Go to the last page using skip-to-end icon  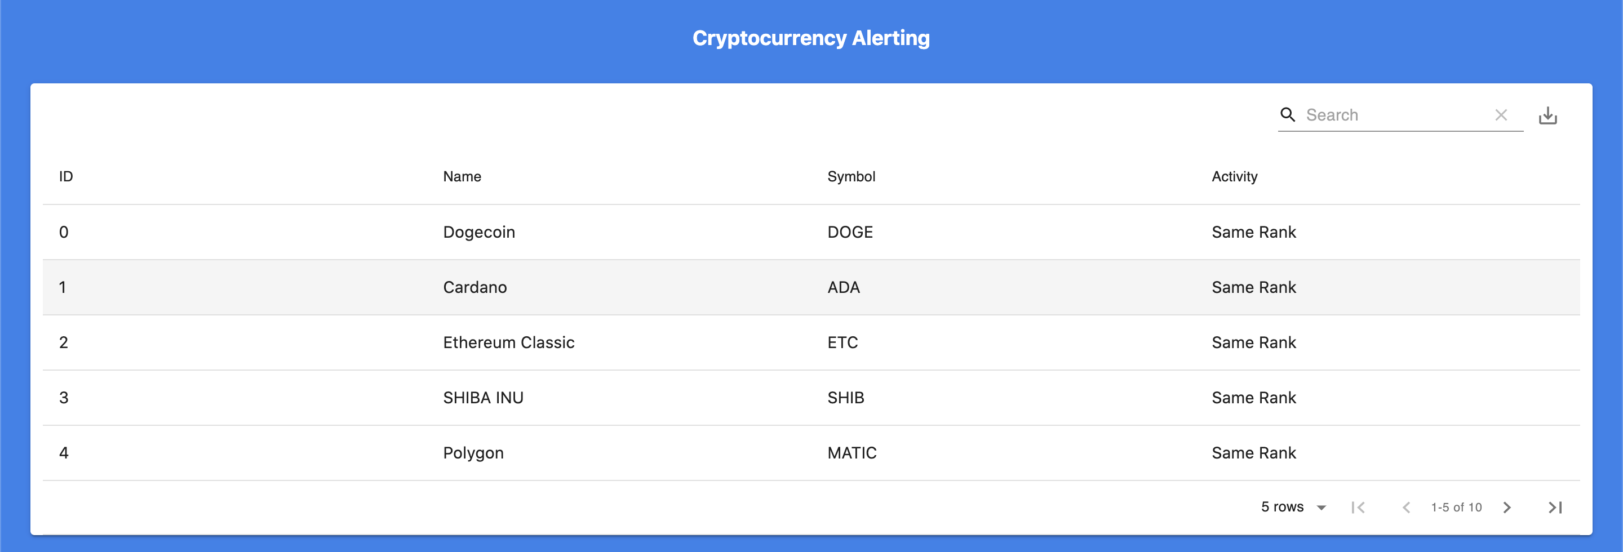[x=1555, y=508]
